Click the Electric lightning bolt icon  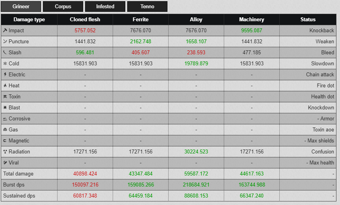click(5, 74)
